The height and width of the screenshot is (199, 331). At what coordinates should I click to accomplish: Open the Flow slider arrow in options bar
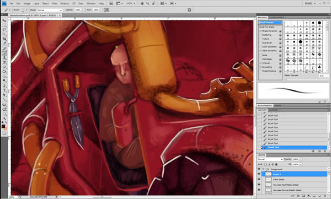pyautogui.click(x=101, y=10)
